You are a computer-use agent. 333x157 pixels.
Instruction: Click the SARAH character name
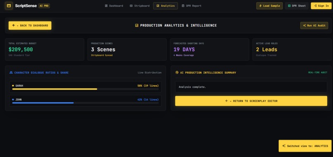click(19, 86)
